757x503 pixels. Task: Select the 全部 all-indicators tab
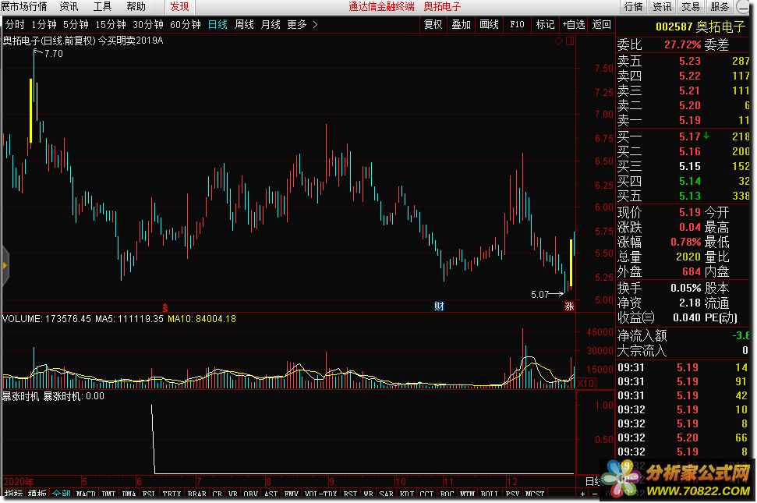[62, 494]
